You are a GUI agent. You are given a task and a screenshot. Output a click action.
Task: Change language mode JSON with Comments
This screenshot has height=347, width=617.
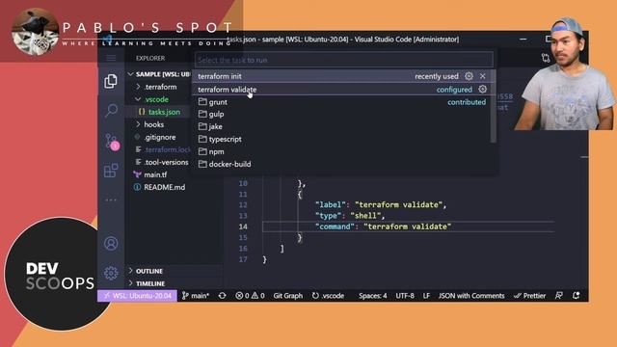point(471,296)
